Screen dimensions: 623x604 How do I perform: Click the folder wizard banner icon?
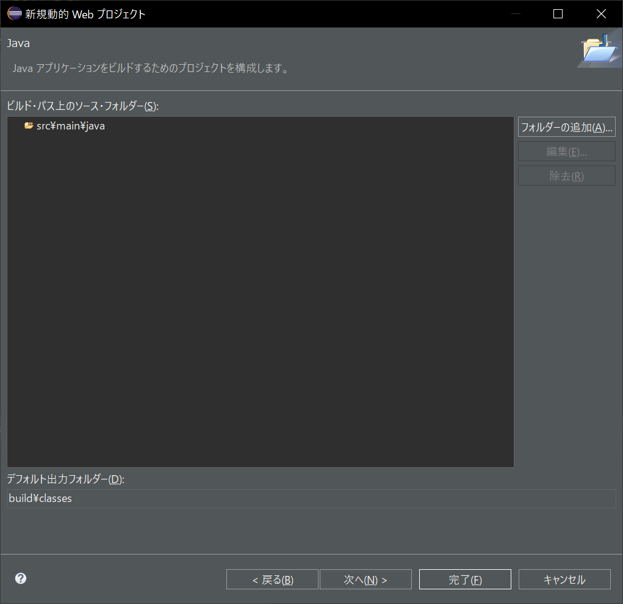tap(599, 50)
